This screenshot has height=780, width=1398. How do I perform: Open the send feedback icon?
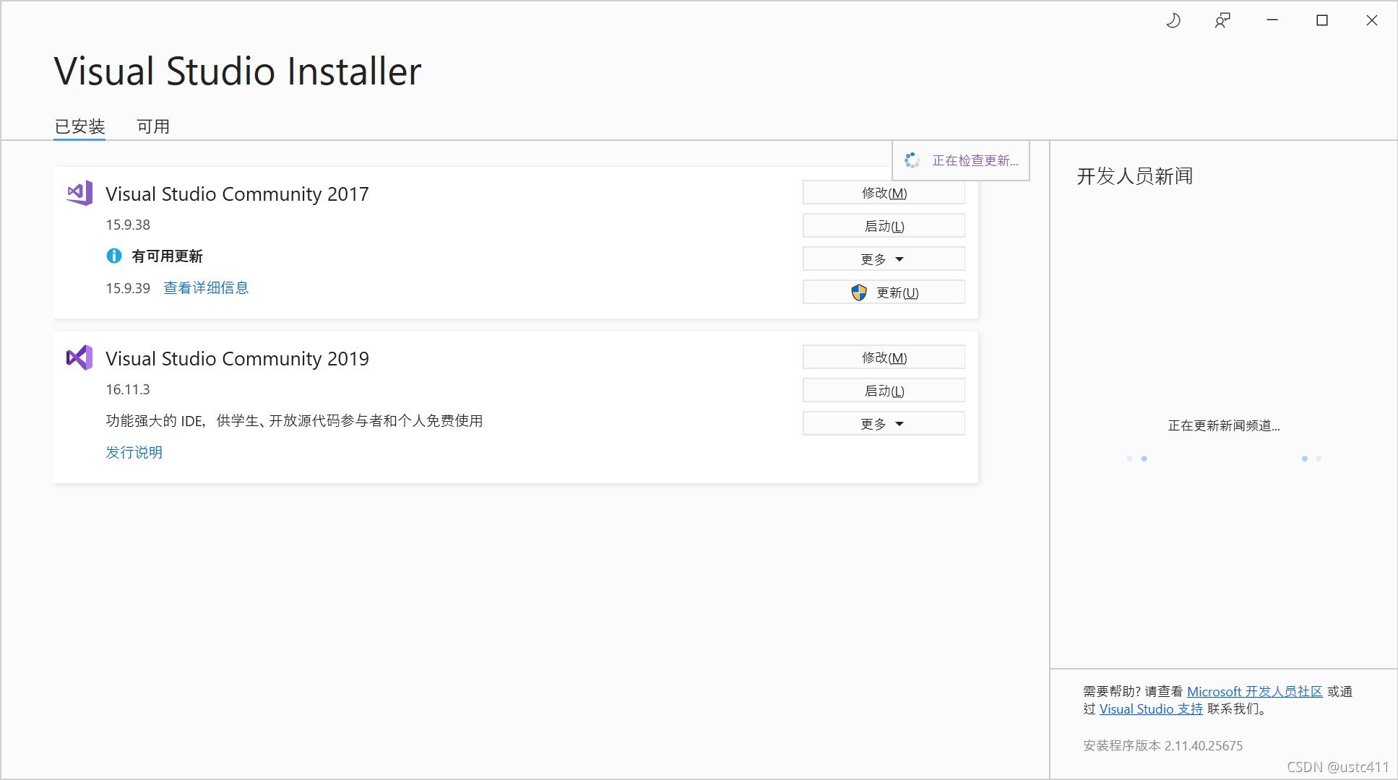1222,20
